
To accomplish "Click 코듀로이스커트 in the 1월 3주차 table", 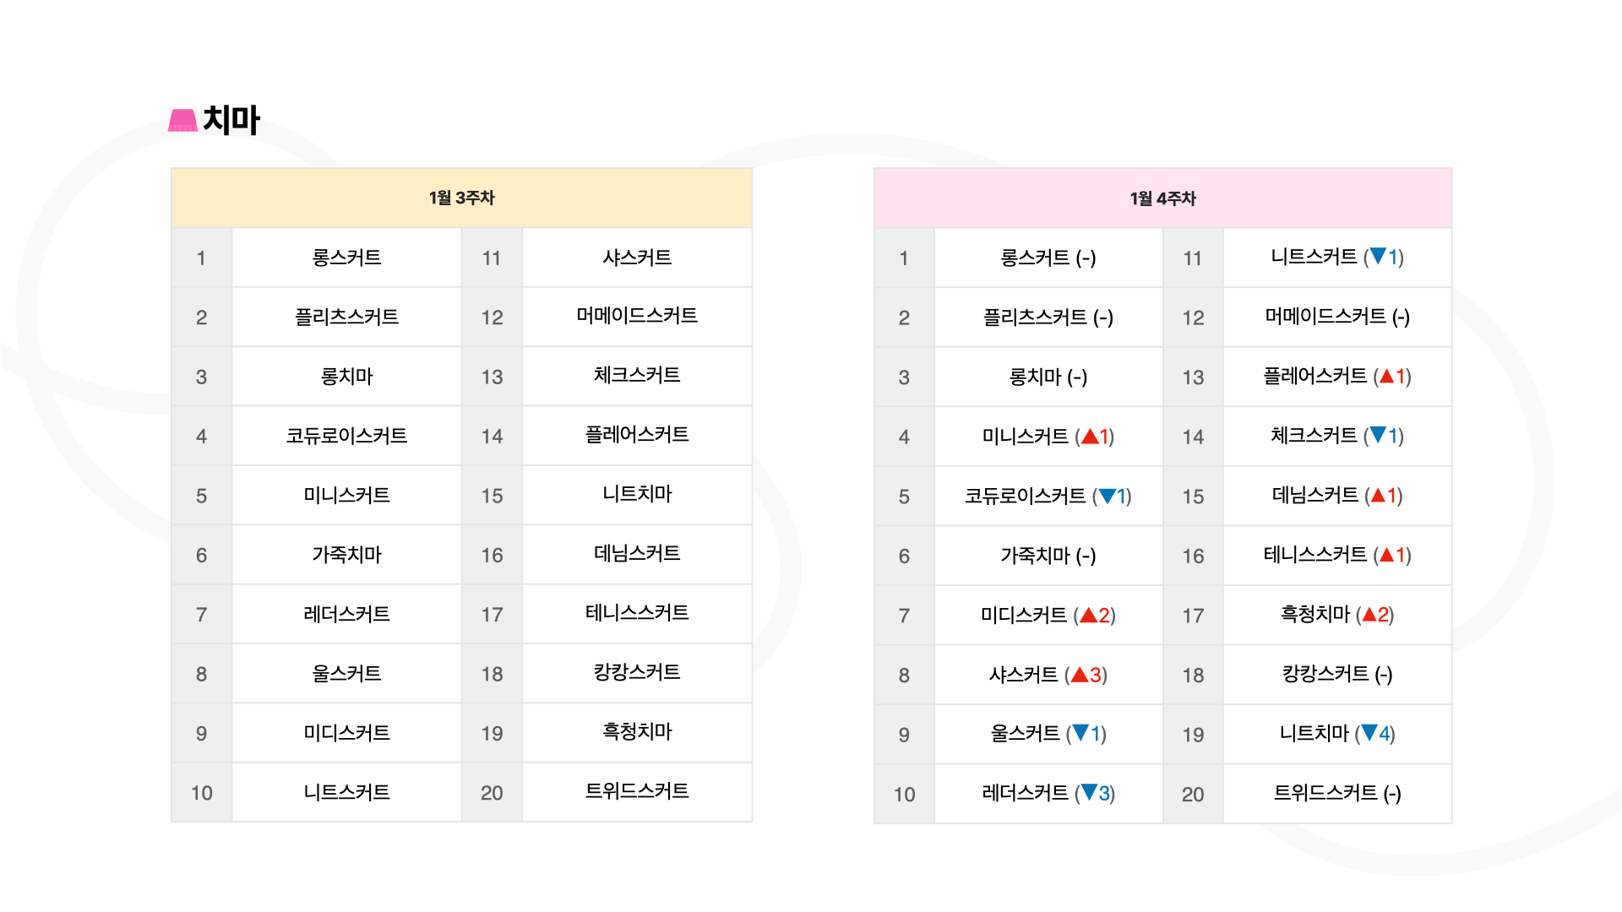I will tap(346, 436).
